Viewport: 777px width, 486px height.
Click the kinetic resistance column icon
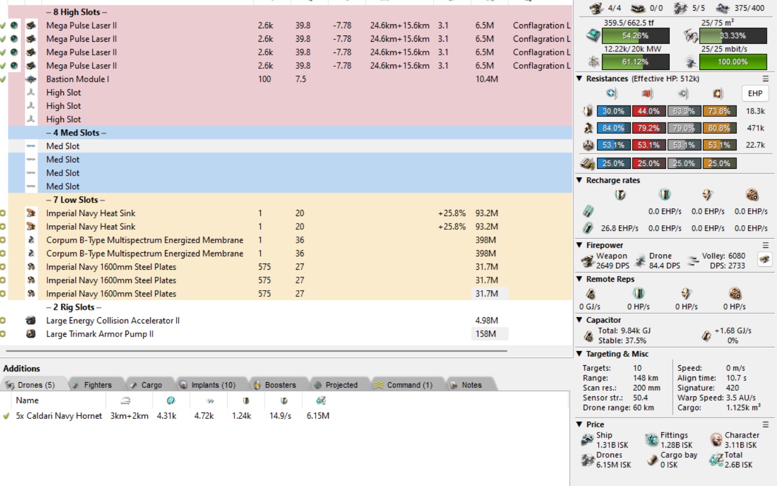click(x=683, y=94)
